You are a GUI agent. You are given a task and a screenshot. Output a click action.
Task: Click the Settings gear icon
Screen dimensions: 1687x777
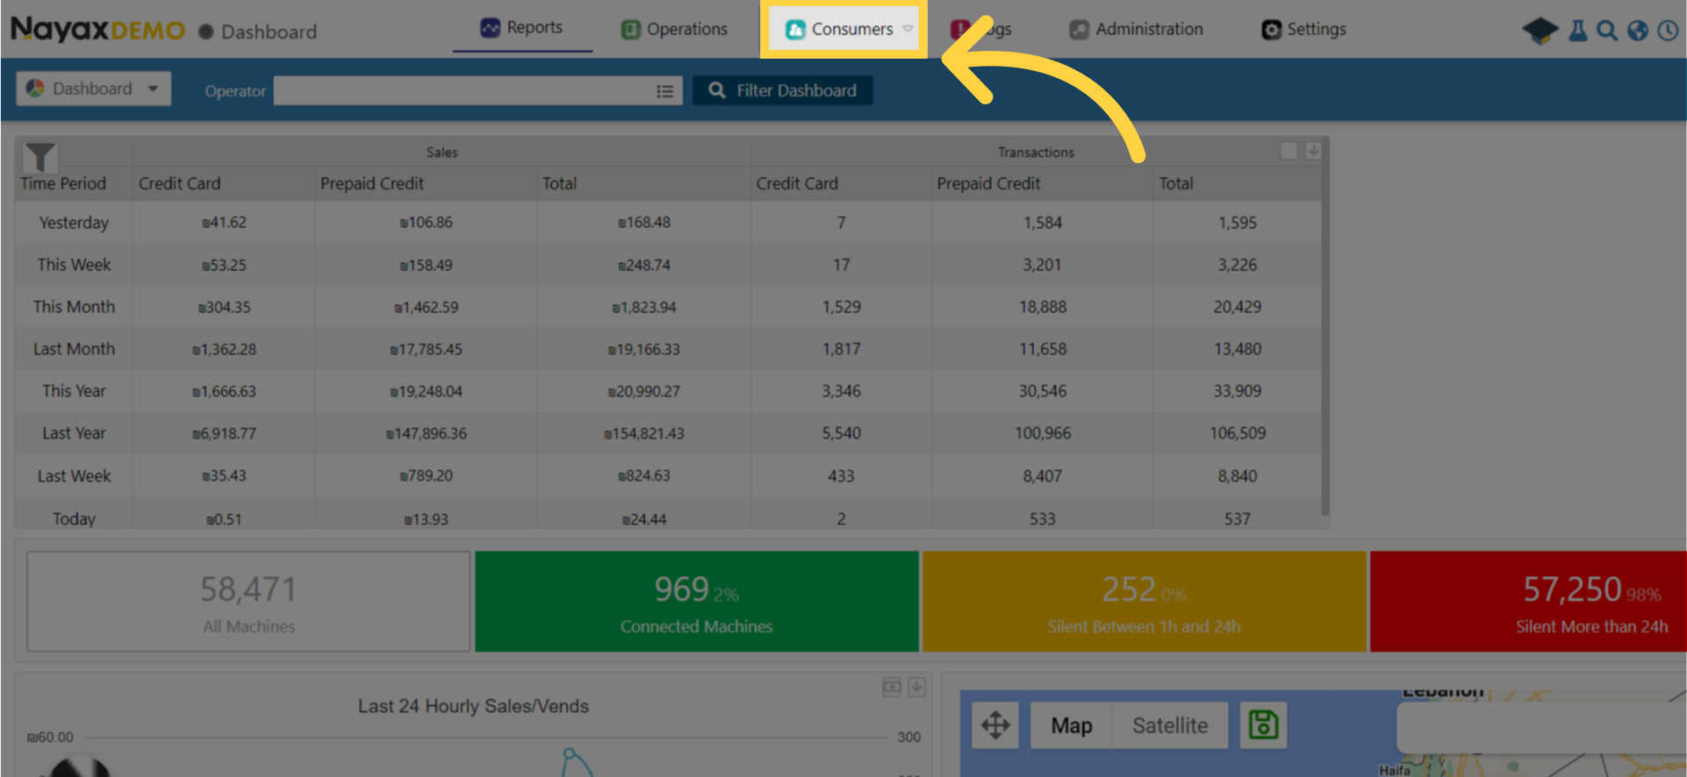point(1271,30)
